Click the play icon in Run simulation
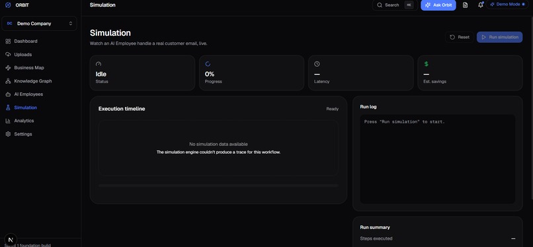The image size is (533, 247). coord(483,38)
